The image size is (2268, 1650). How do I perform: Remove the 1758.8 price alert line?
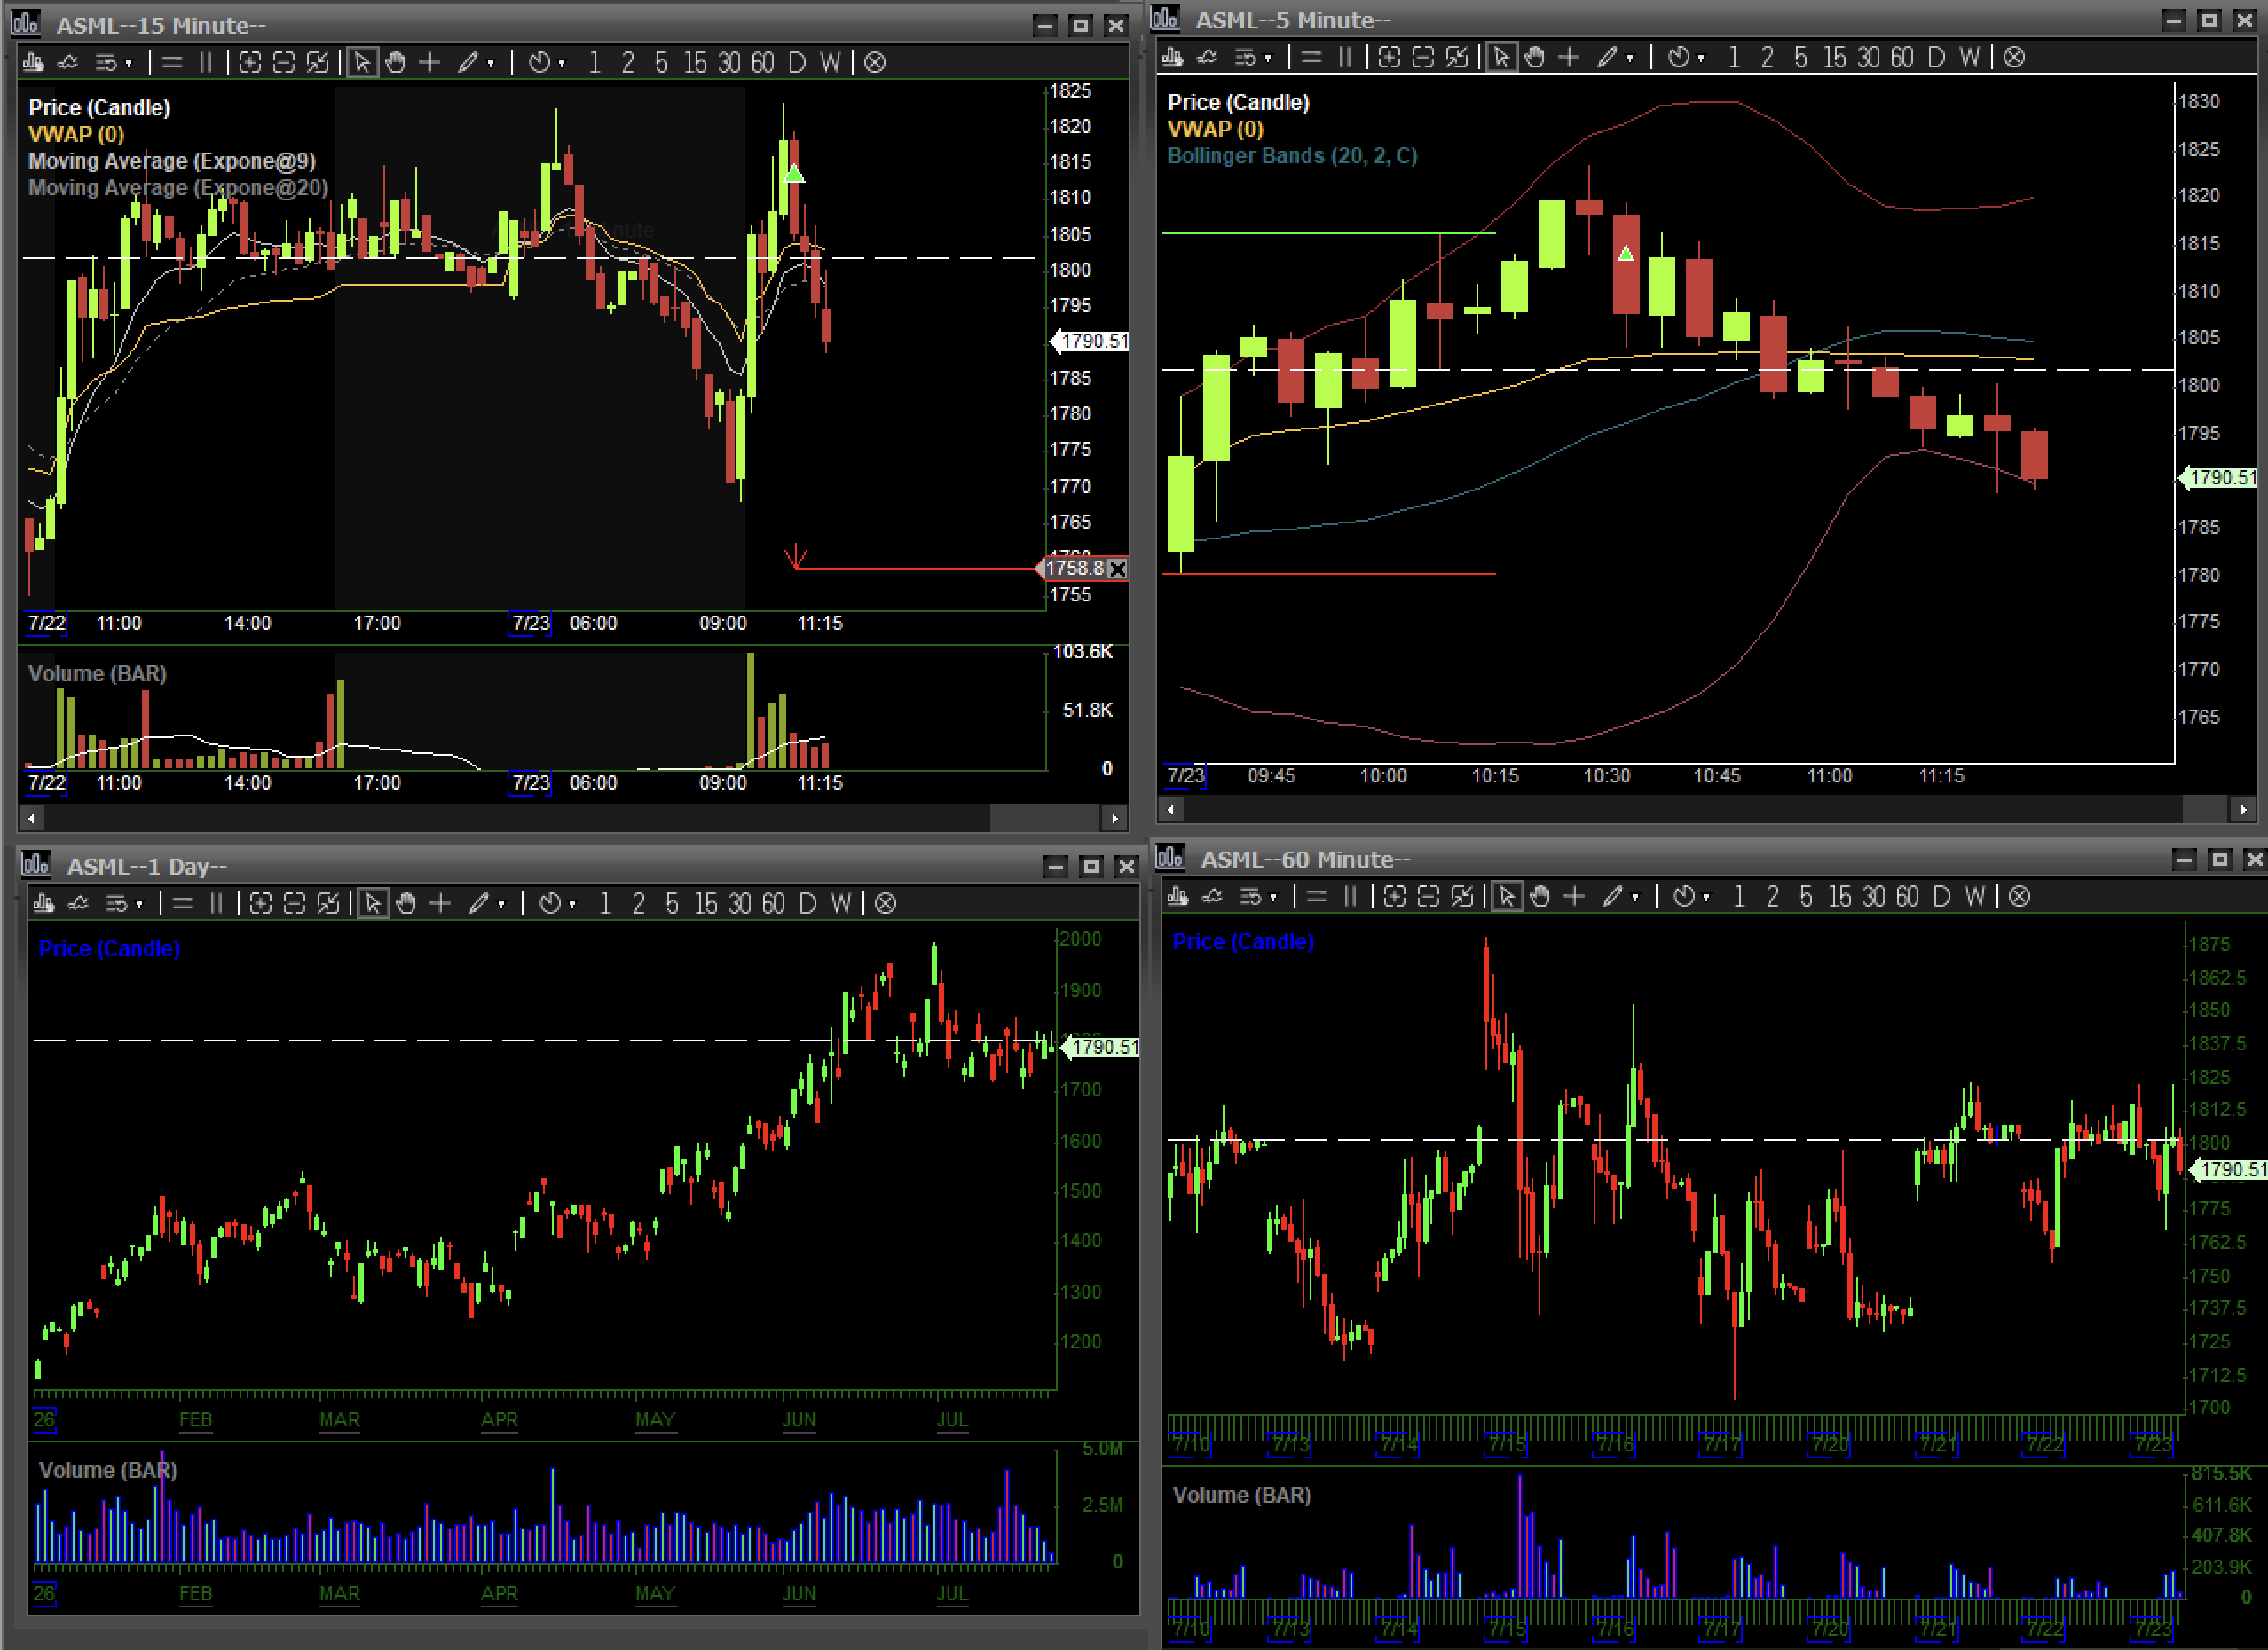(x=1118, y=569)
